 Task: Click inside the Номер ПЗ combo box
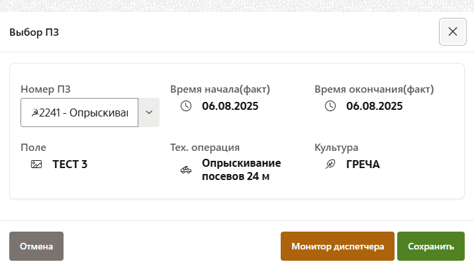click(79, 112)
